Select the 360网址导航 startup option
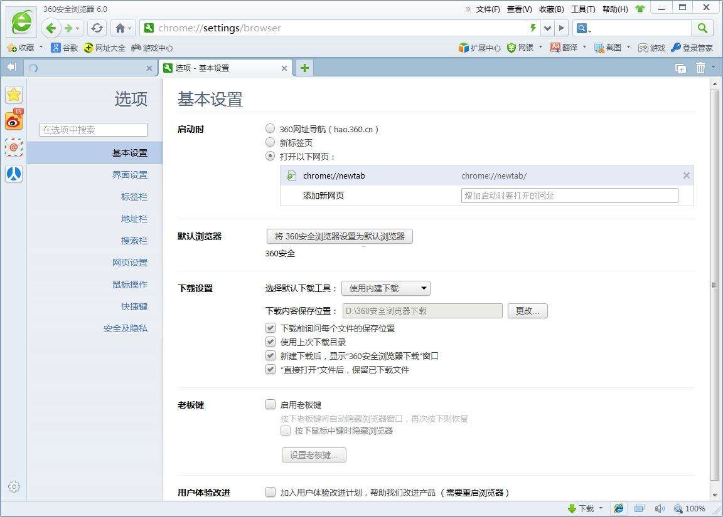723x517 pixels. click(270, 128)
